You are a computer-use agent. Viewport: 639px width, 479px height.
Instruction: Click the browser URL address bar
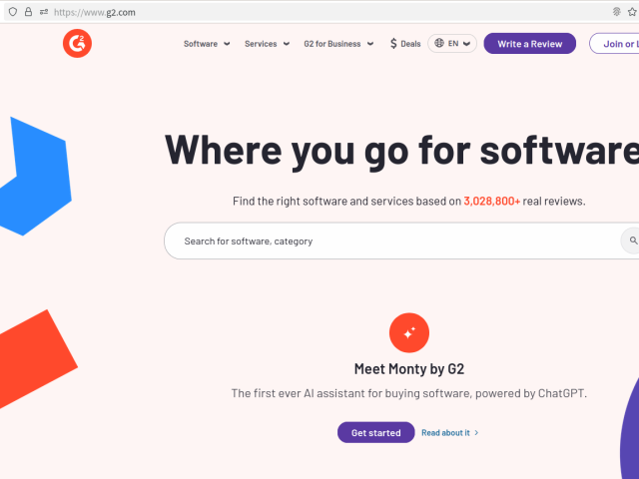[x=300, y=12]
